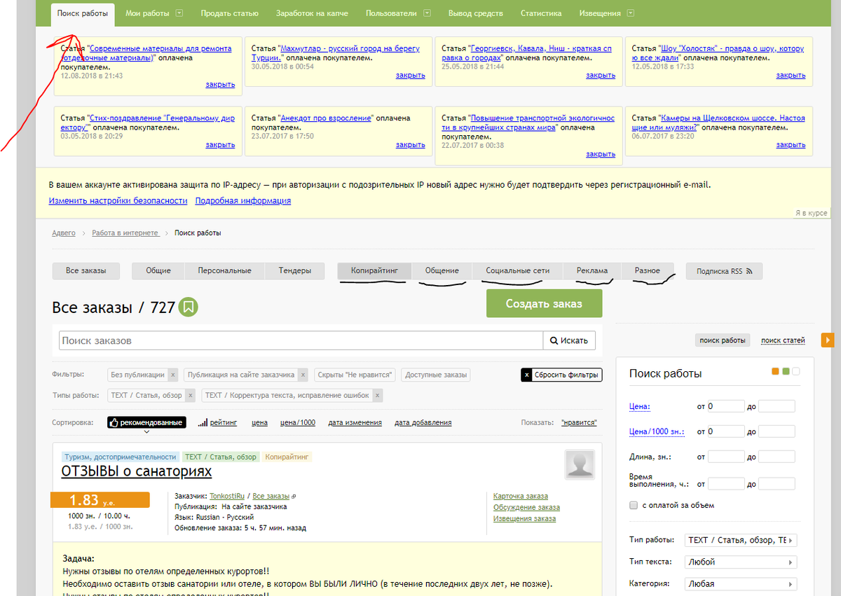Remove the Корректура текста filter x
841x596 pixels.
coord(378,395)
